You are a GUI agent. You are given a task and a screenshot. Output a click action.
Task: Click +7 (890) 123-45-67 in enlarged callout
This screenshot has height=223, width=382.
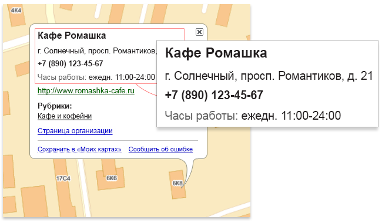pos(214,95)
